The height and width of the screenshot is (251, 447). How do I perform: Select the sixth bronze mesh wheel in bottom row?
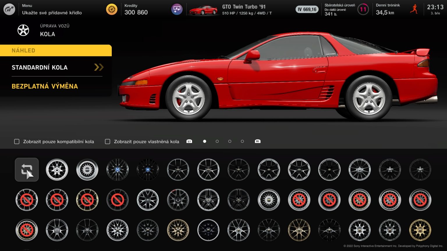click(x=178, y=230)
